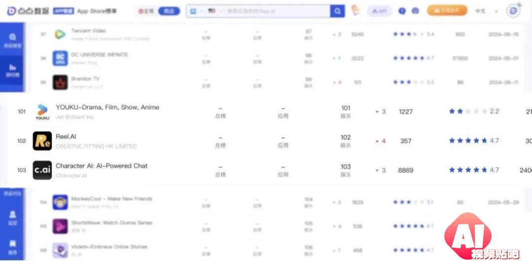The width and height of the screenshot is (532, 262).
Task: Open the App Store rankings header tab
Action: [97, 11]
